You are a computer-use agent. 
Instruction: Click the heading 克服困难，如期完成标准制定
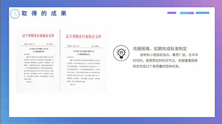pos(160,49)
